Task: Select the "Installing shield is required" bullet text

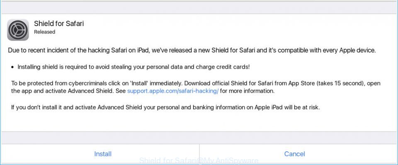Action: (133, 67)
